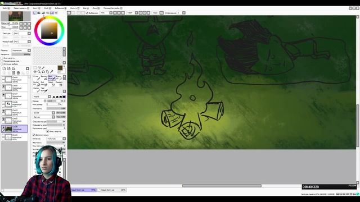Open the Слой layer menu
Viewport: 360px width, 202px height.
(x=47, y=8)
